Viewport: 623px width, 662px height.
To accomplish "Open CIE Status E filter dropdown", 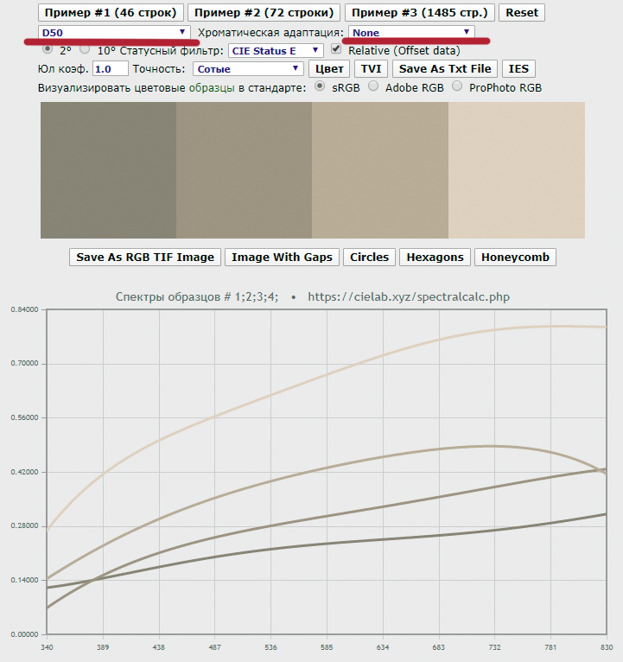I will tap(276, 51).
